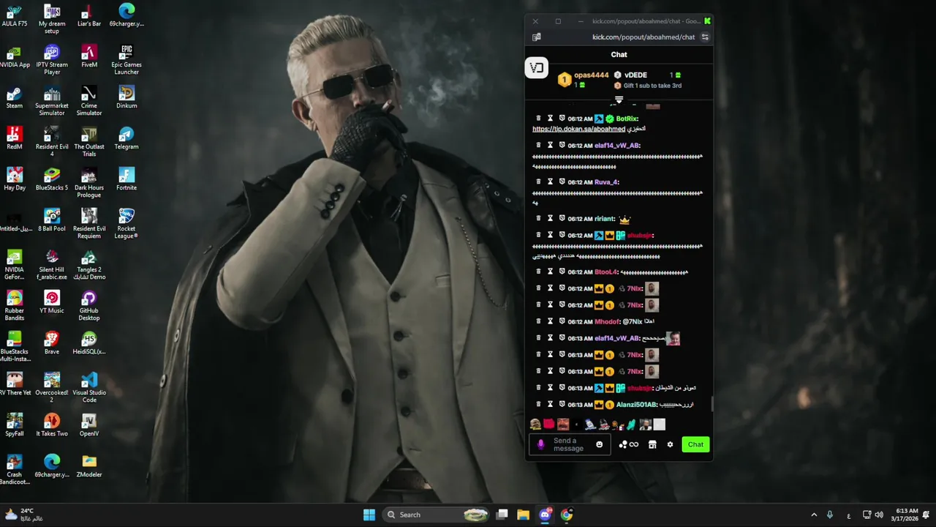This screenshot has height=527, width=936.
Task: Click green Chat send button
Action: pos(695,444)
